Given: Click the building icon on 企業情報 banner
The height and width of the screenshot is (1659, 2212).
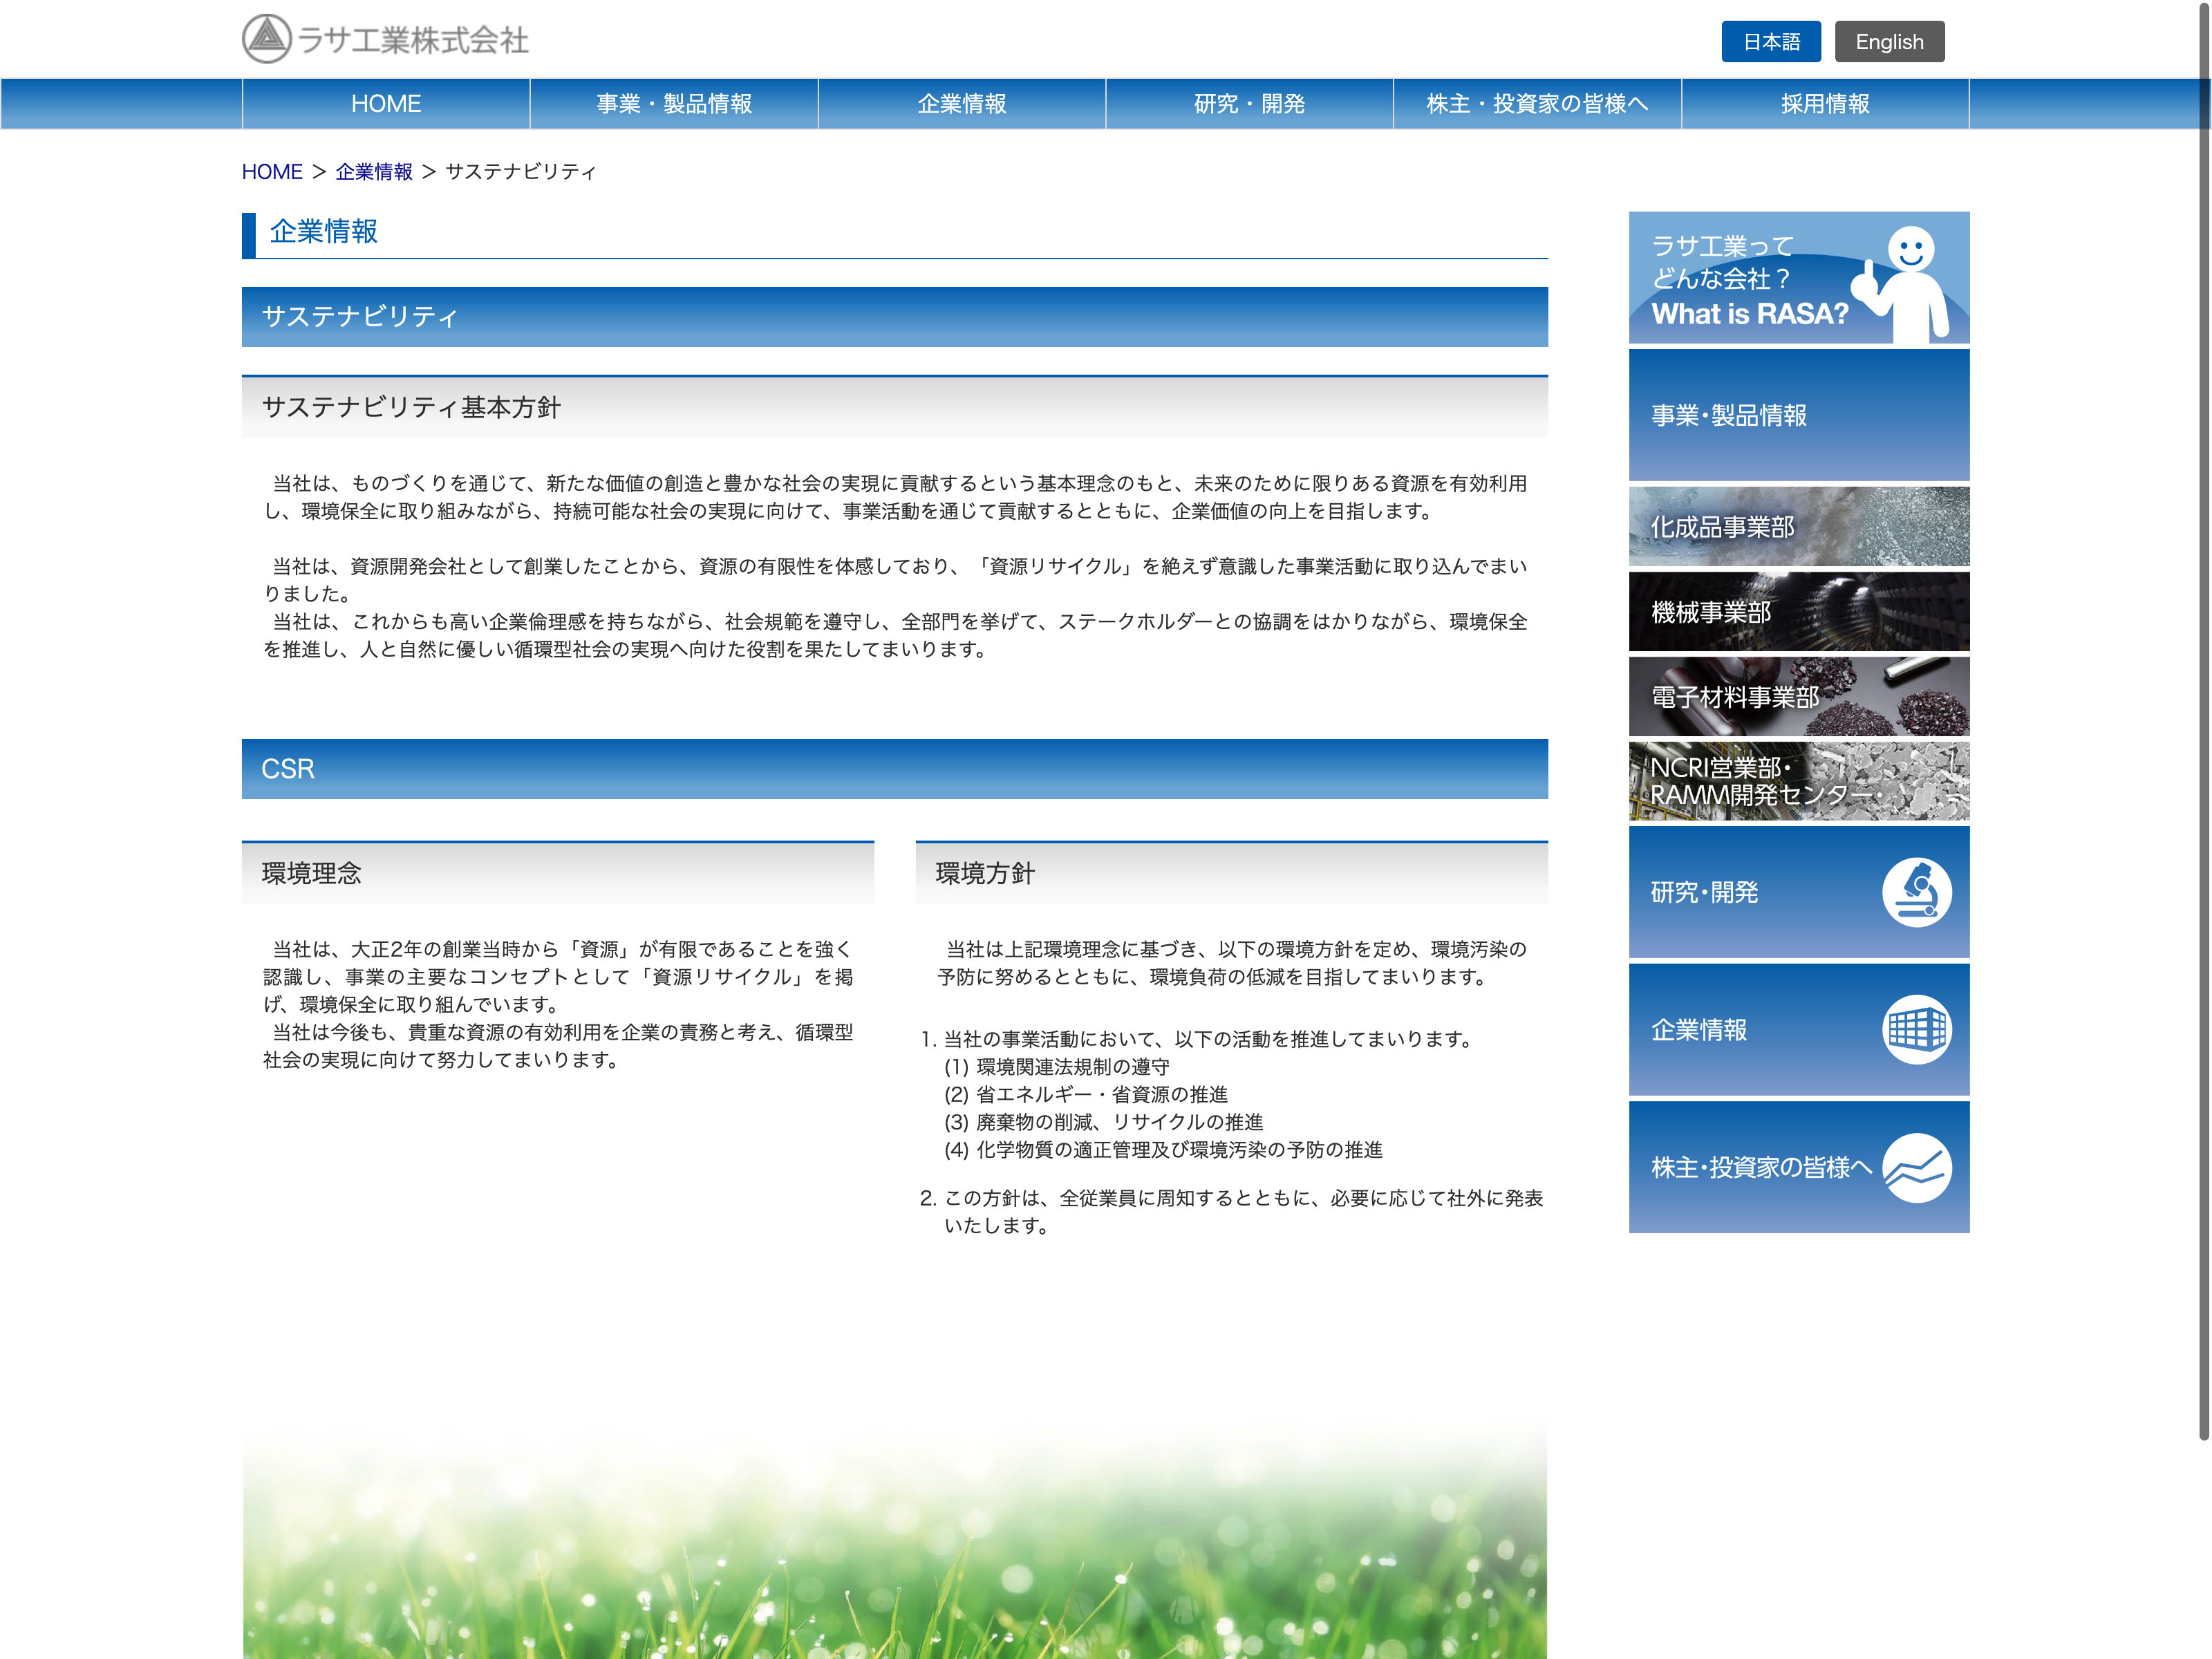Looking at the screenshot, I should coord(1916,1029).
